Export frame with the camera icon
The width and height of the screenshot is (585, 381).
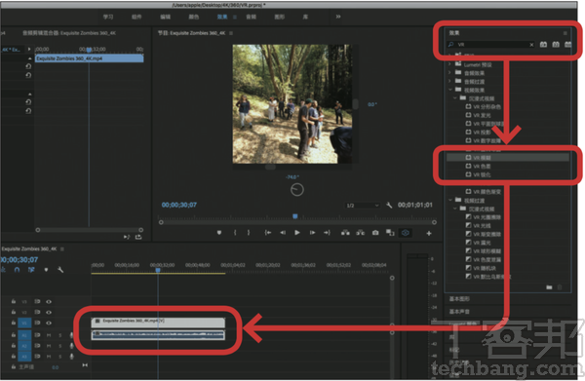pyautogui.click(x=375, y=233)
